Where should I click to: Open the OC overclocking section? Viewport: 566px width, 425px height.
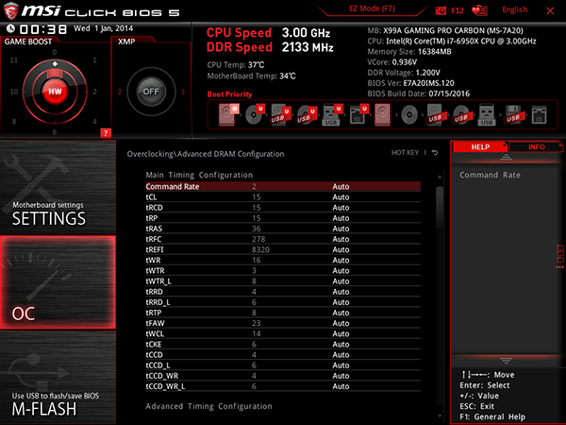click(x=58, y=282)
